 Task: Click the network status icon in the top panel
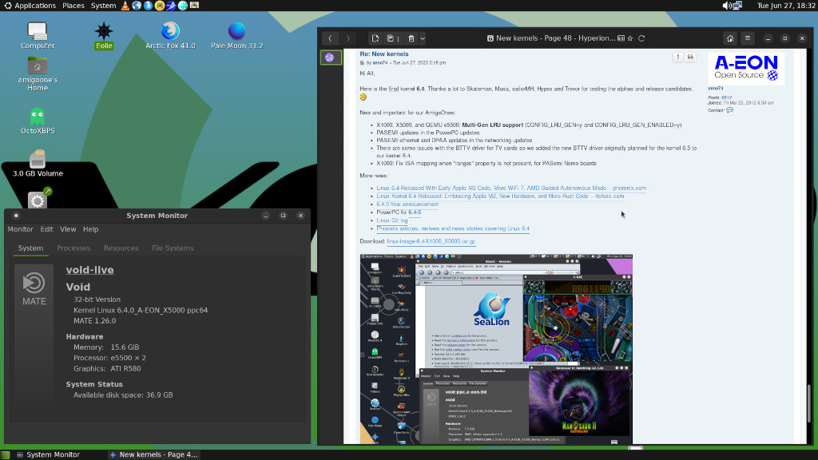pyautogui.click(x=737, y=6)
